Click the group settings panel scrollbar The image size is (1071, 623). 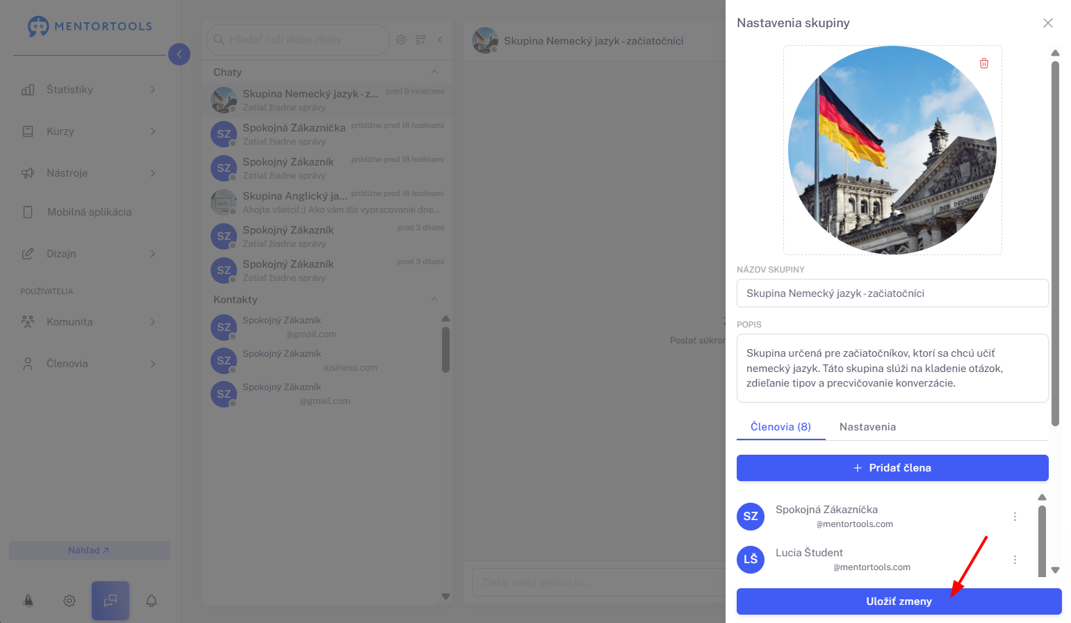pyautogui.click(x=1055, y=243)
